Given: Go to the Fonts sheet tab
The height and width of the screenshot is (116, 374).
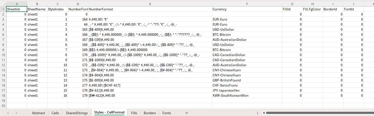Looking at the screenshot, I should tap(166, 113).
